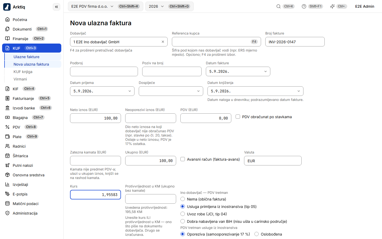The height and width of the screenshot is (239, 382).
Task: Open Ulazne fakture submenu item
Action: [33, 57]
